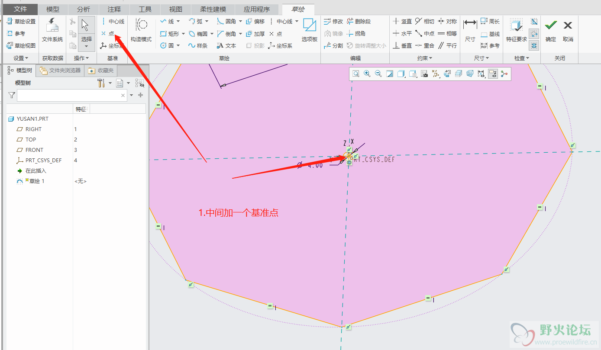The image size is (601, 350).
Task: Choose the 矩形 rectangle tool
Action: (169, 33)
